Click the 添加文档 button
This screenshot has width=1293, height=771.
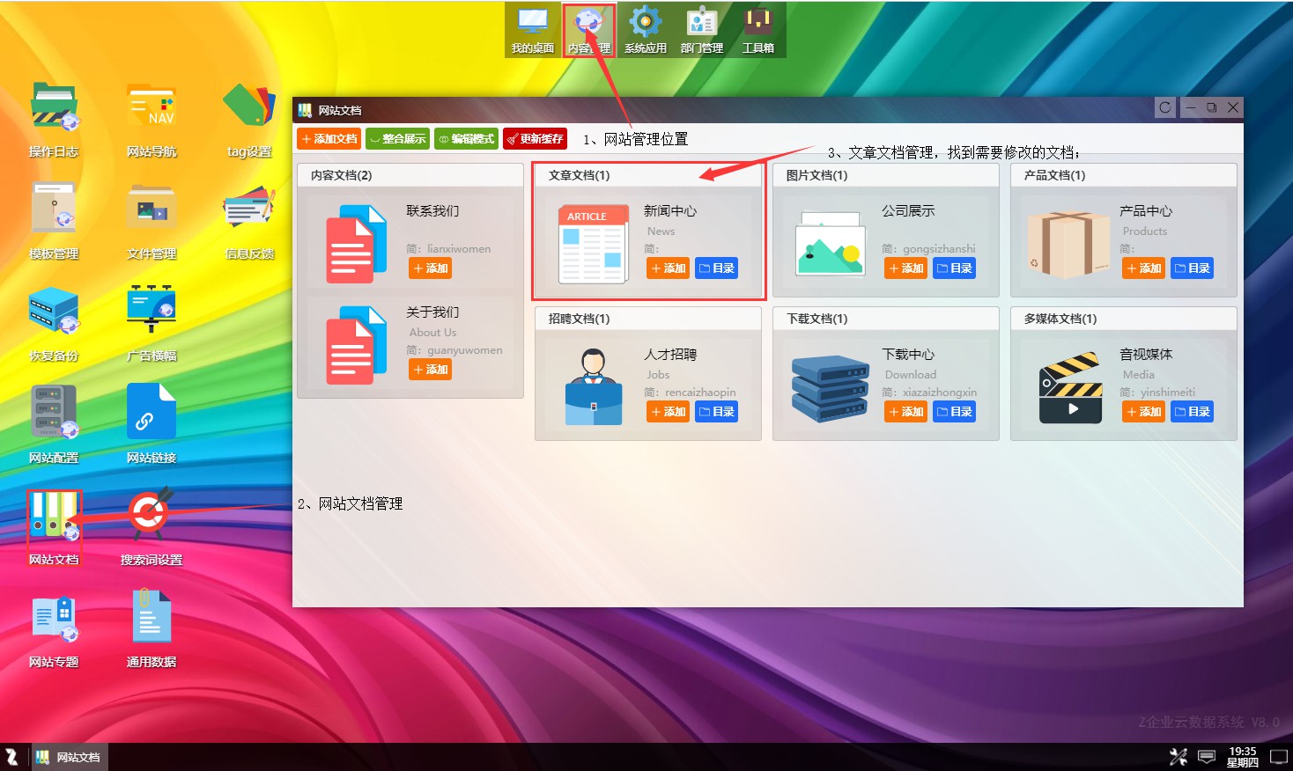pyautogui.click(x=329, y=139)
